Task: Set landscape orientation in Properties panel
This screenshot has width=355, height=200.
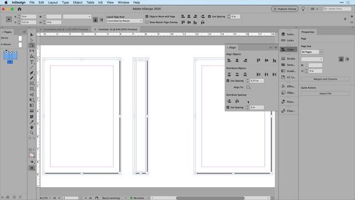Action: pos(347,59)
